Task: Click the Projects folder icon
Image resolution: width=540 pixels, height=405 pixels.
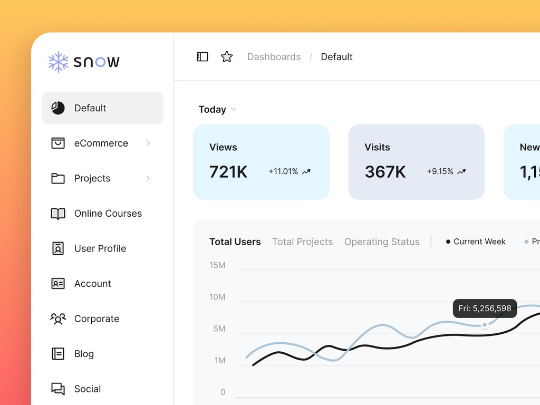Action: click(58, 178)
